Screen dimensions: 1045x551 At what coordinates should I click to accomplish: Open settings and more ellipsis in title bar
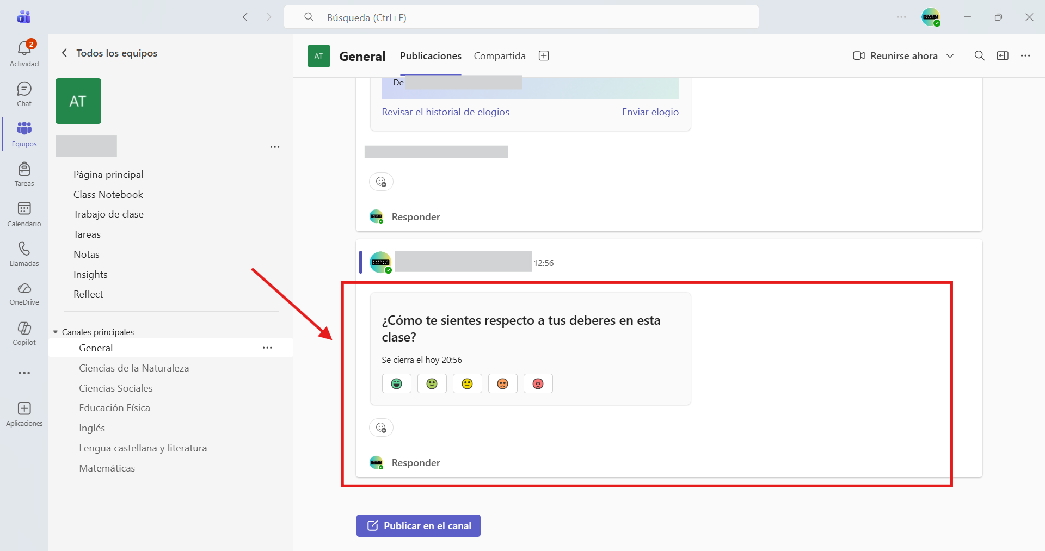[x=901, y=17]
